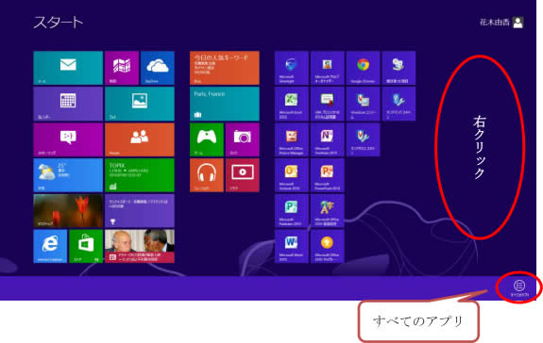The image size is (543, 343).
Task: Open the Windows Store tile
Action: click(86, 246)
